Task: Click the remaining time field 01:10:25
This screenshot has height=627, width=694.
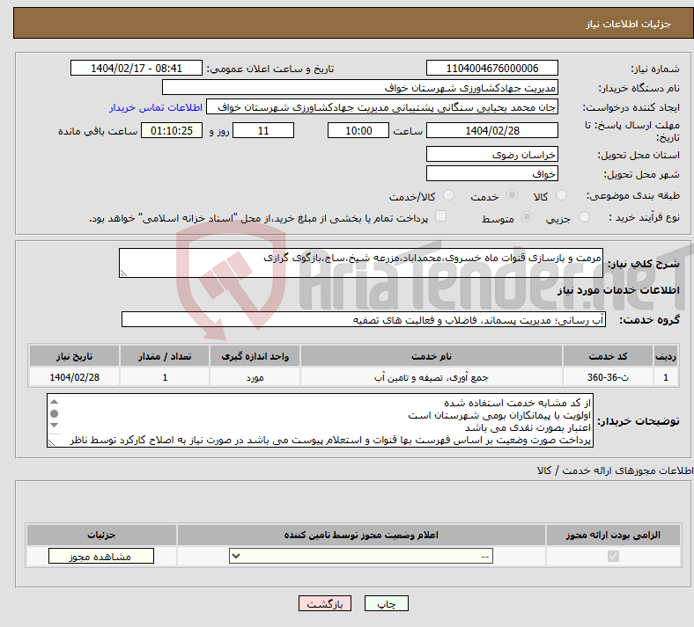Action: 172,130
